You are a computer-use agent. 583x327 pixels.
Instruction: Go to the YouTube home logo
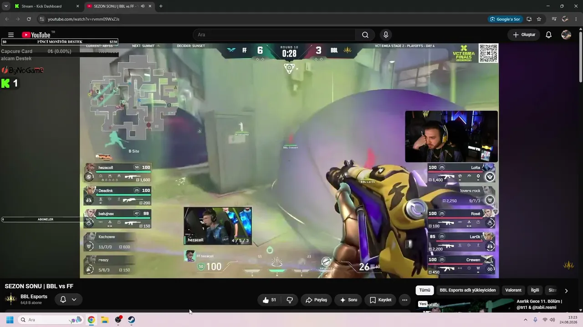[36, 35]
